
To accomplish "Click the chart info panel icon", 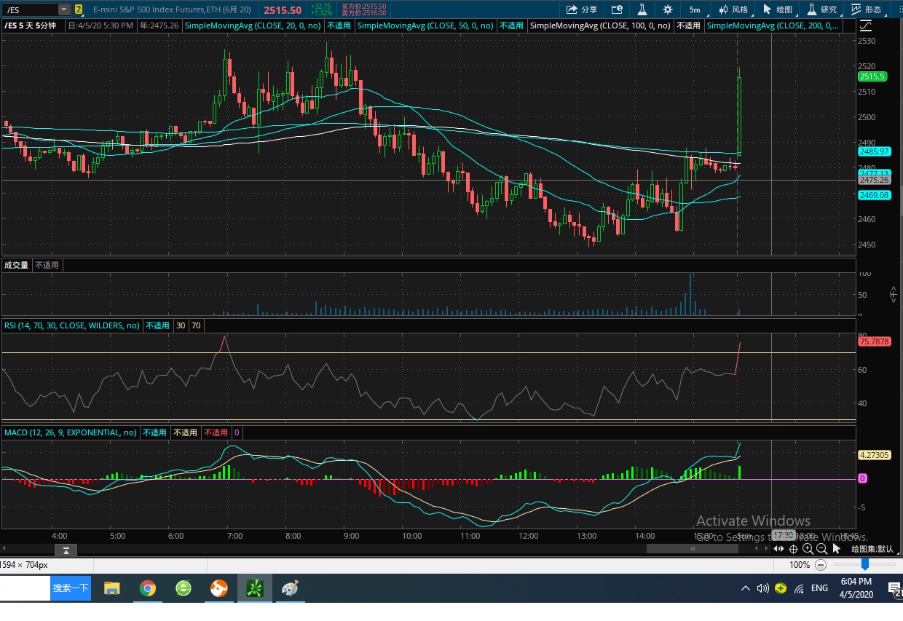I will (x=617, y=9).
